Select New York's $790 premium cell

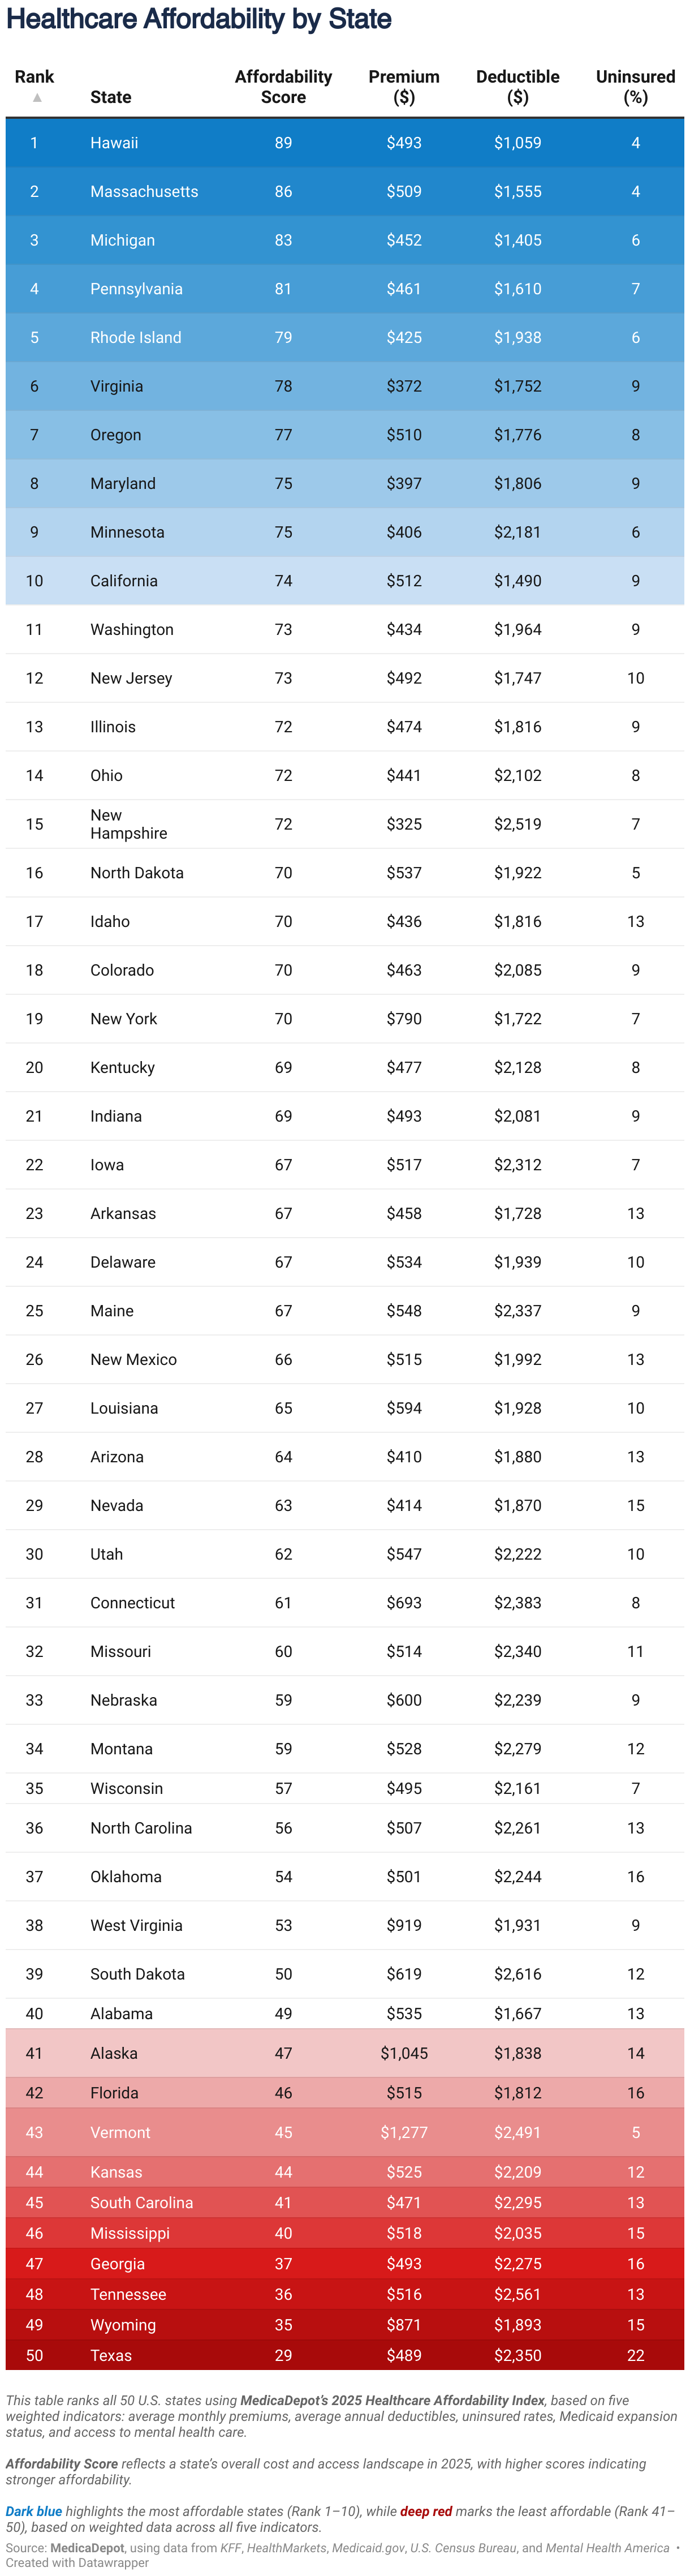[x=404, y=1019]
